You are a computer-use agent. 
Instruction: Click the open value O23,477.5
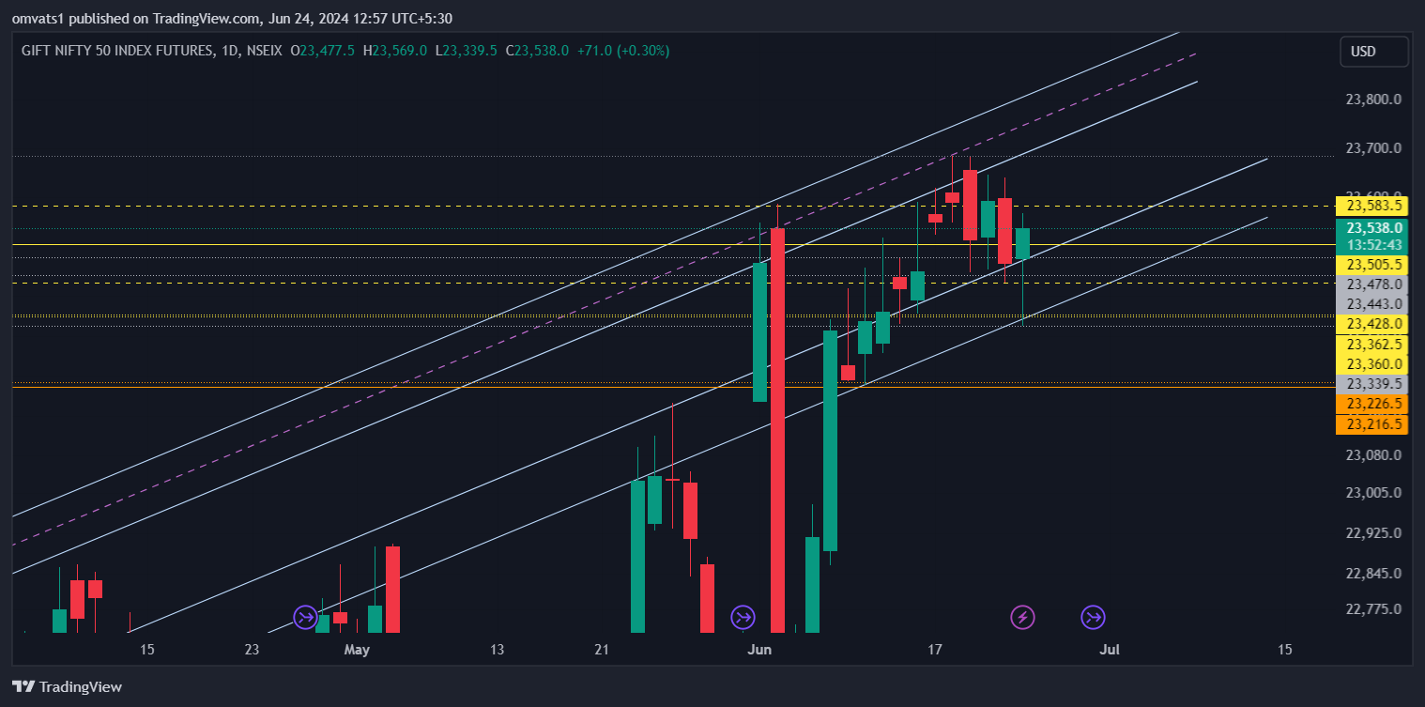(322, 51)
